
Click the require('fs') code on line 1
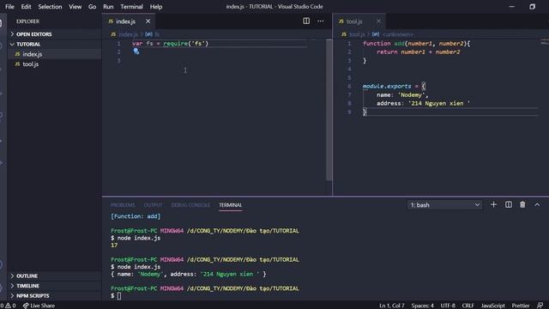click(185, 44)
